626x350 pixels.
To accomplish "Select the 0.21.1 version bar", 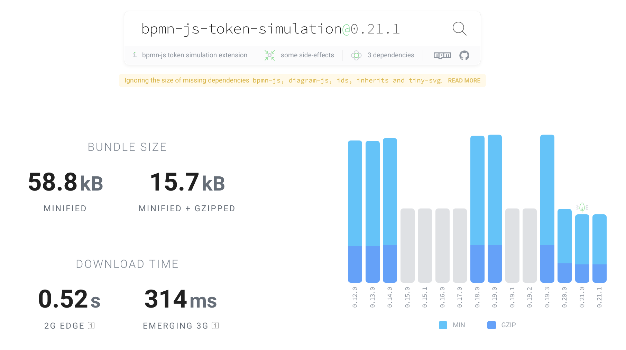I will pyautogui.click(x=599, y=249).
